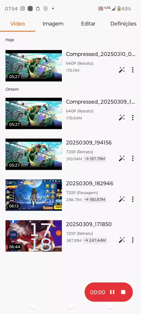Image resolution: width=141 pixels, height=314 pixels.
Task: Stop the screen recording
Action: 123,292
